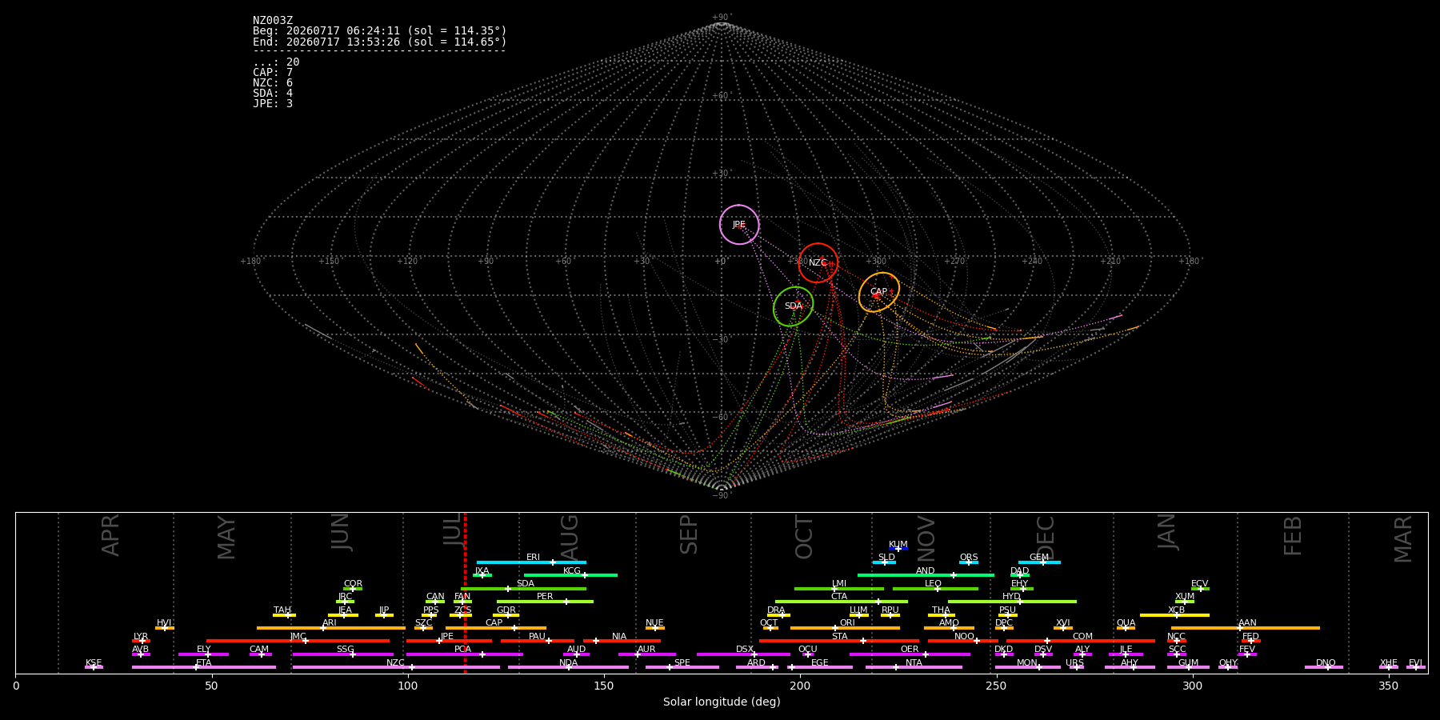Click the DSX shower bar in timeline

(x=743, y=654)
